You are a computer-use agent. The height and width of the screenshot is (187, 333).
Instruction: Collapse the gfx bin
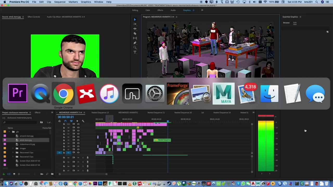(x=9, y=132)
